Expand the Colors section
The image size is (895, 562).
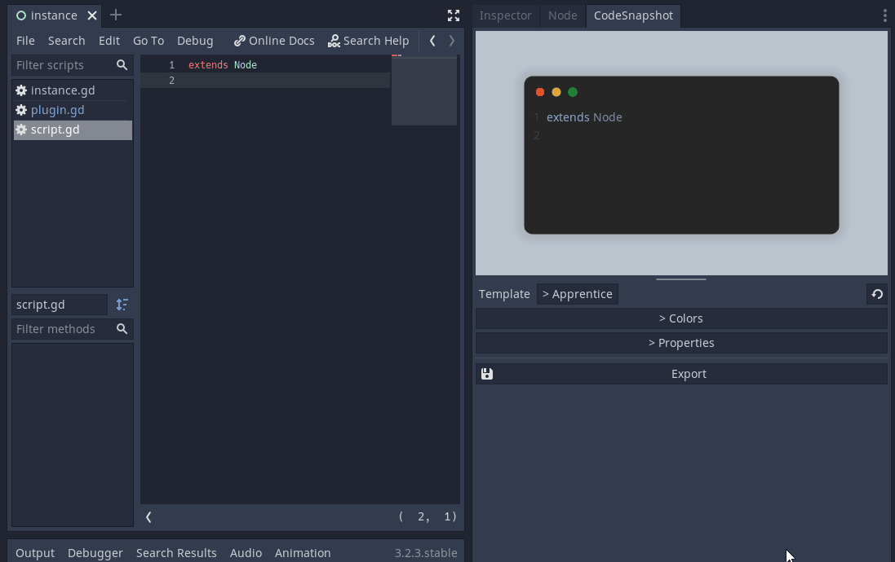click(680, 318)
